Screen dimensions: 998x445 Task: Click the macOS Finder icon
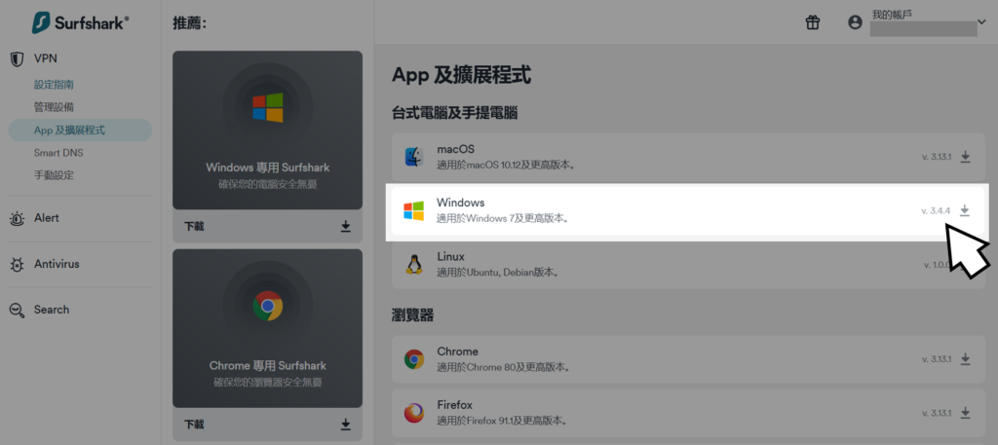coord(414,157)
